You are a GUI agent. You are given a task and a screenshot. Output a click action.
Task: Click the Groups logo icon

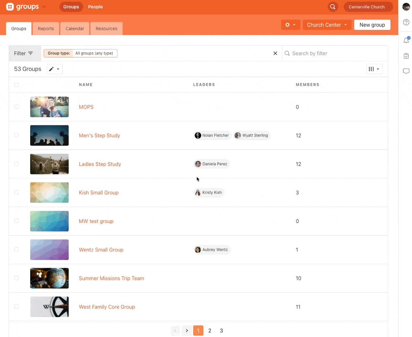(x=10, y=7)
